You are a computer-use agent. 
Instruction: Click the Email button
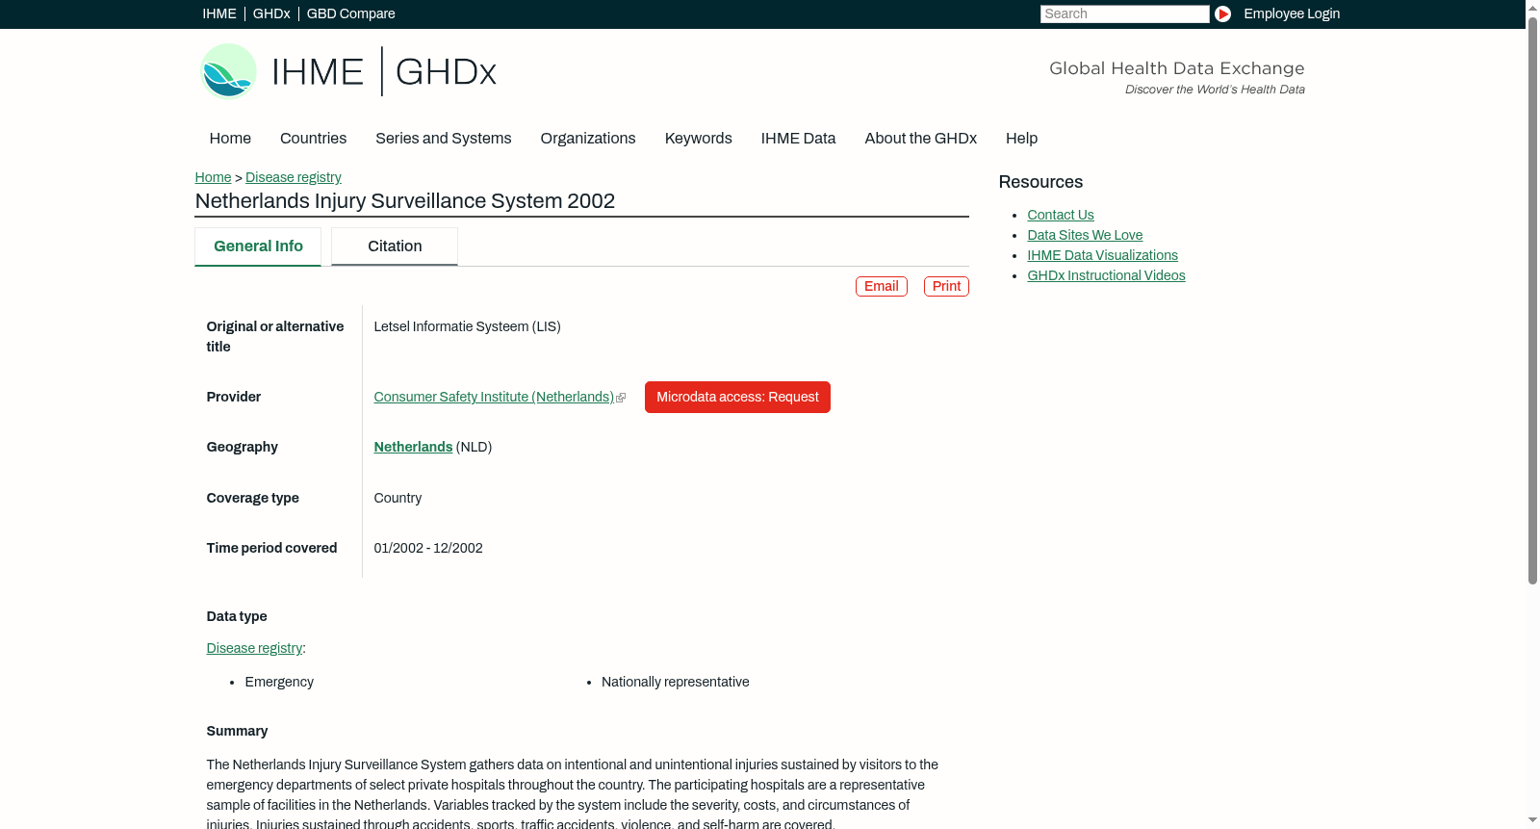click(x=882, y=286)
